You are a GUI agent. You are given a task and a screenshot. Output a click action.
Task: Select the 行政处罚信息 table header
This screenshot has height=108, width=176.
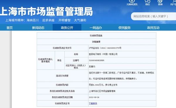coord(97,36)
